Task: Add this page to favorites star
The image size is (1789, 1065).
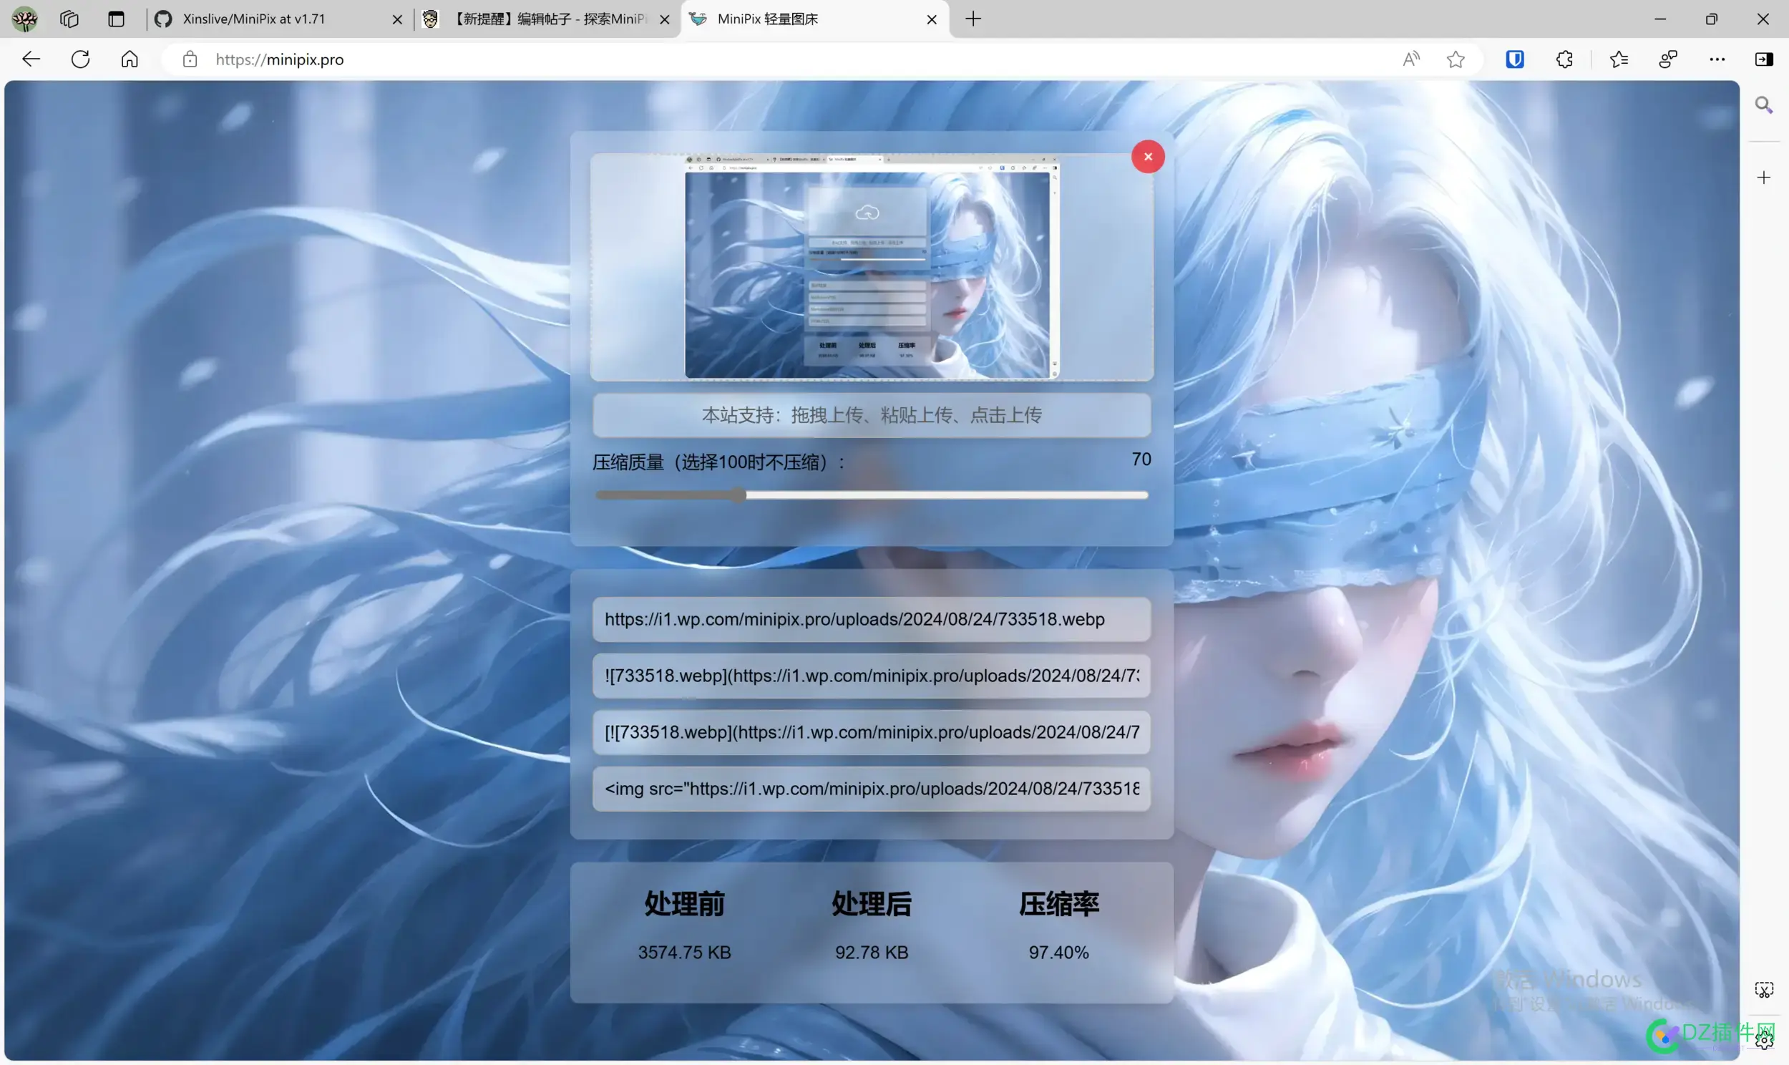Action: [x=1456, y=59]
